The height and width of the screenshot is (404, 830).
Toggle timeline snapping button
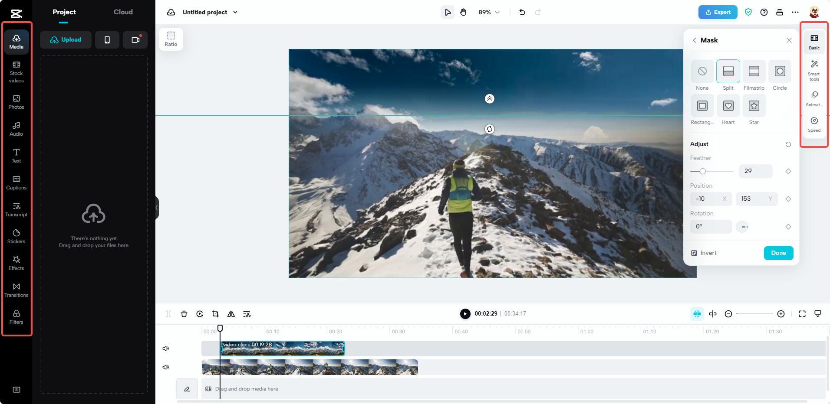click(x=697, y=314)
